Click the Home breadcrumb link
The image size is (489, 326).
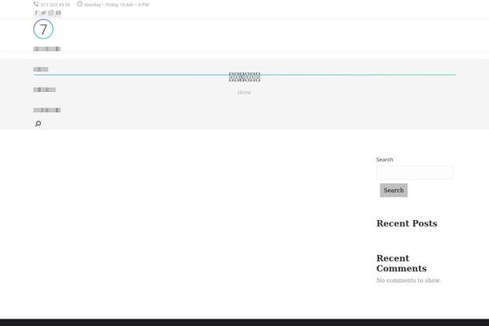(244, 92)
